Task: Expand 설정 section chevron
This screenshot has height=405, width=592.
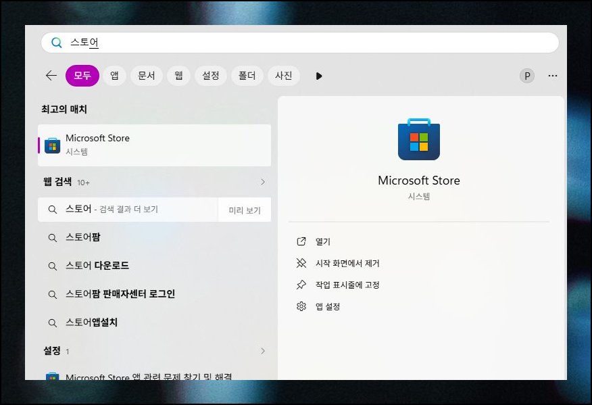Action: (263, 351)
